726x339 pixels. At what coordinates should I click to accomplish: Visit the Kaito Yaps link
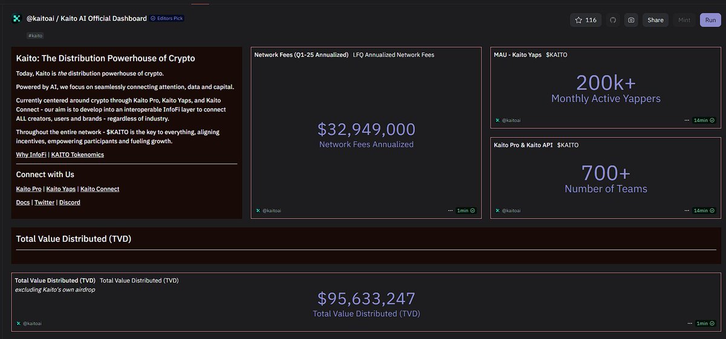point(60,189)
